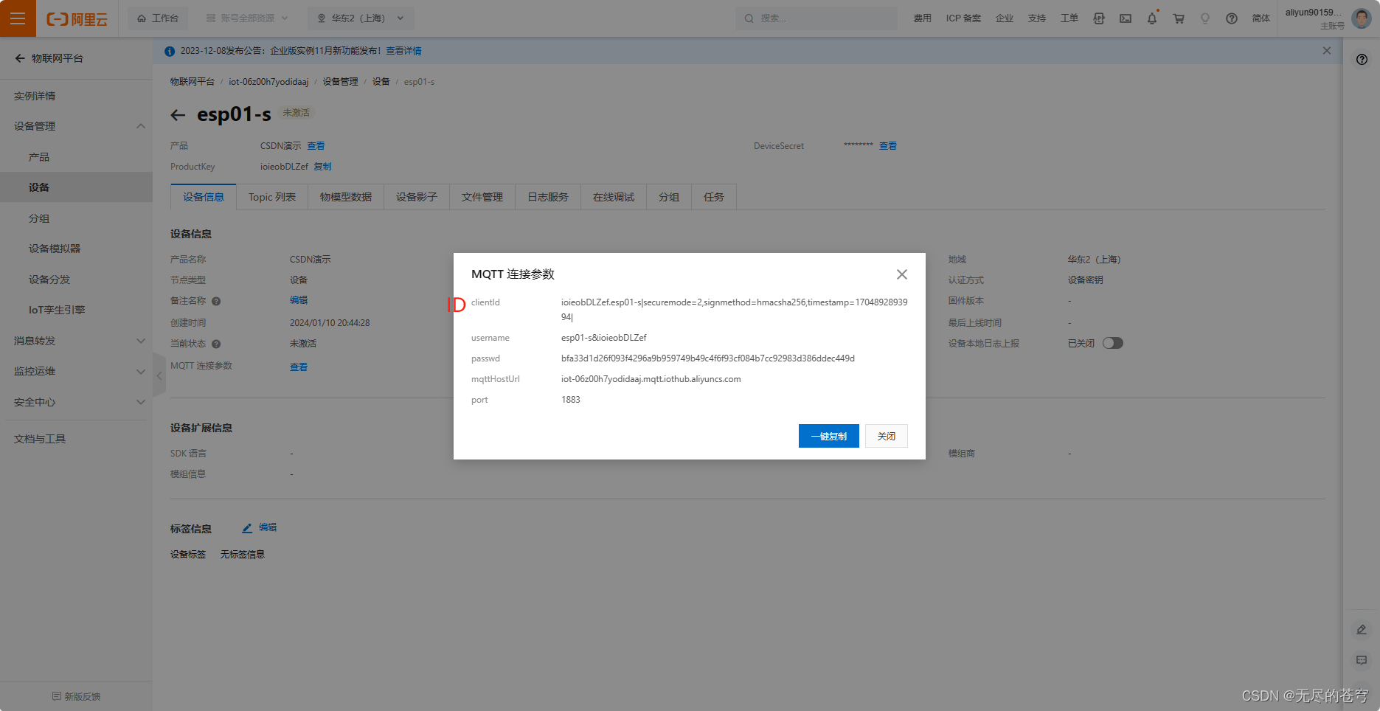Open the 企业 menu
1380x711 pixels.
[x=1004, y=18]
